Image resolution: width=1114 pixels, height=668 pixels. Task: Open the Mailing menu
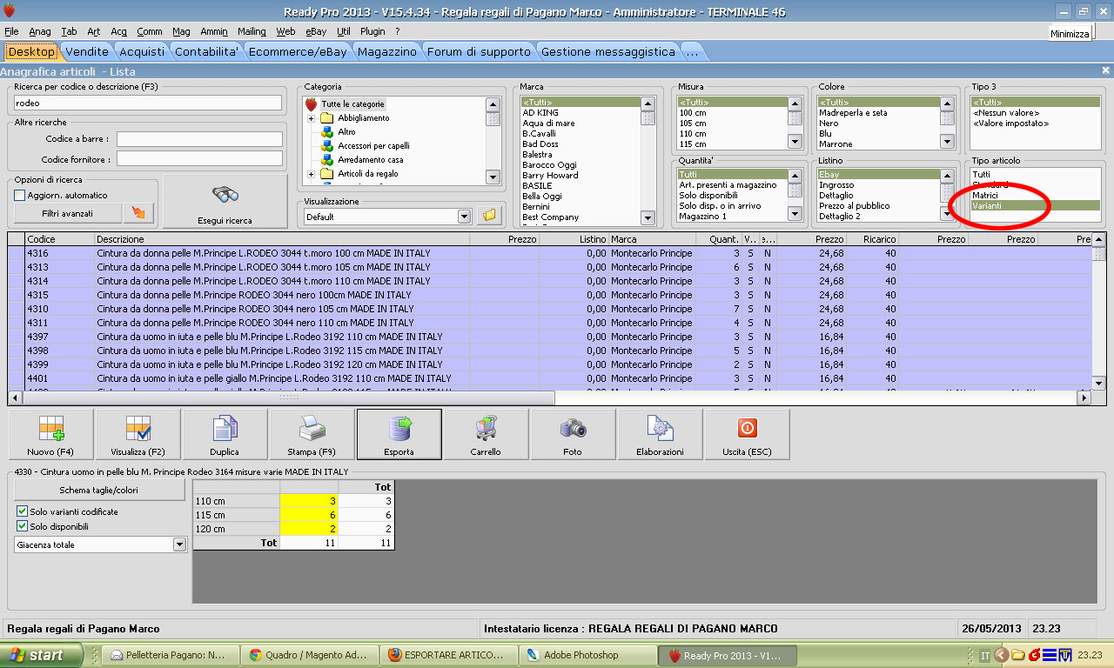coord(252,31)
